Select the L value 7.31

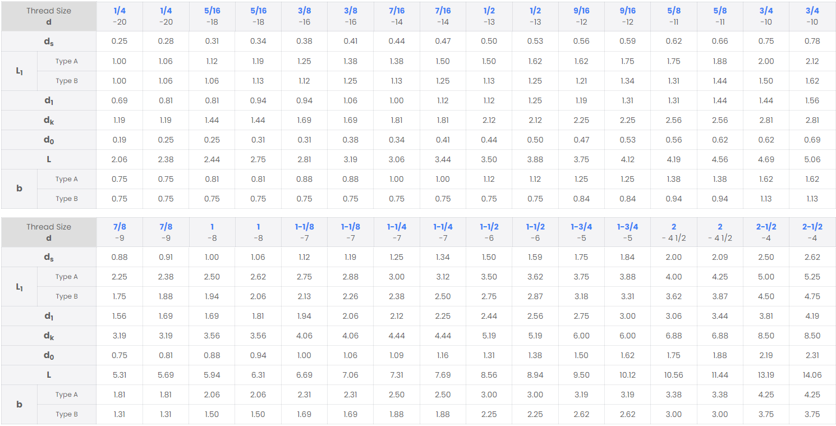[396, 375]
